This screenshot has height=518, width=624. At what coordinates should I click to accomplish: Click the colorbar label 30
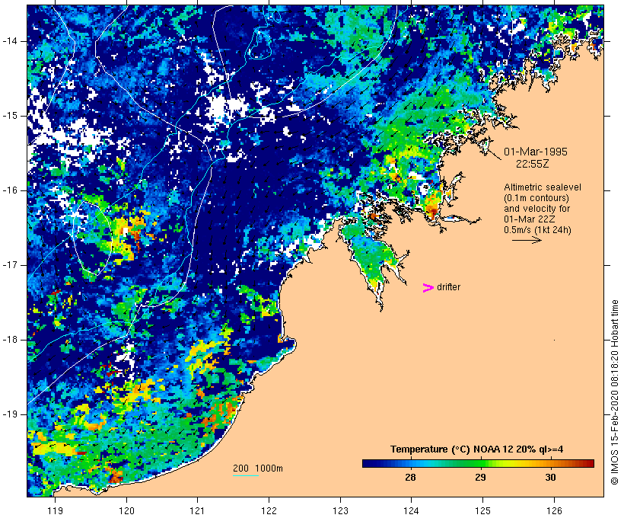[x=550, y=478]
